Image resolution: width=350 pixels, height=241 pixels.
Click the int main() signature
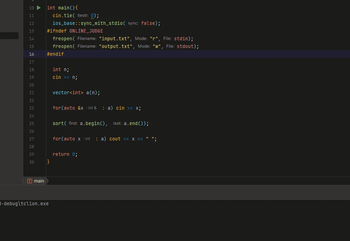point(61,8)
